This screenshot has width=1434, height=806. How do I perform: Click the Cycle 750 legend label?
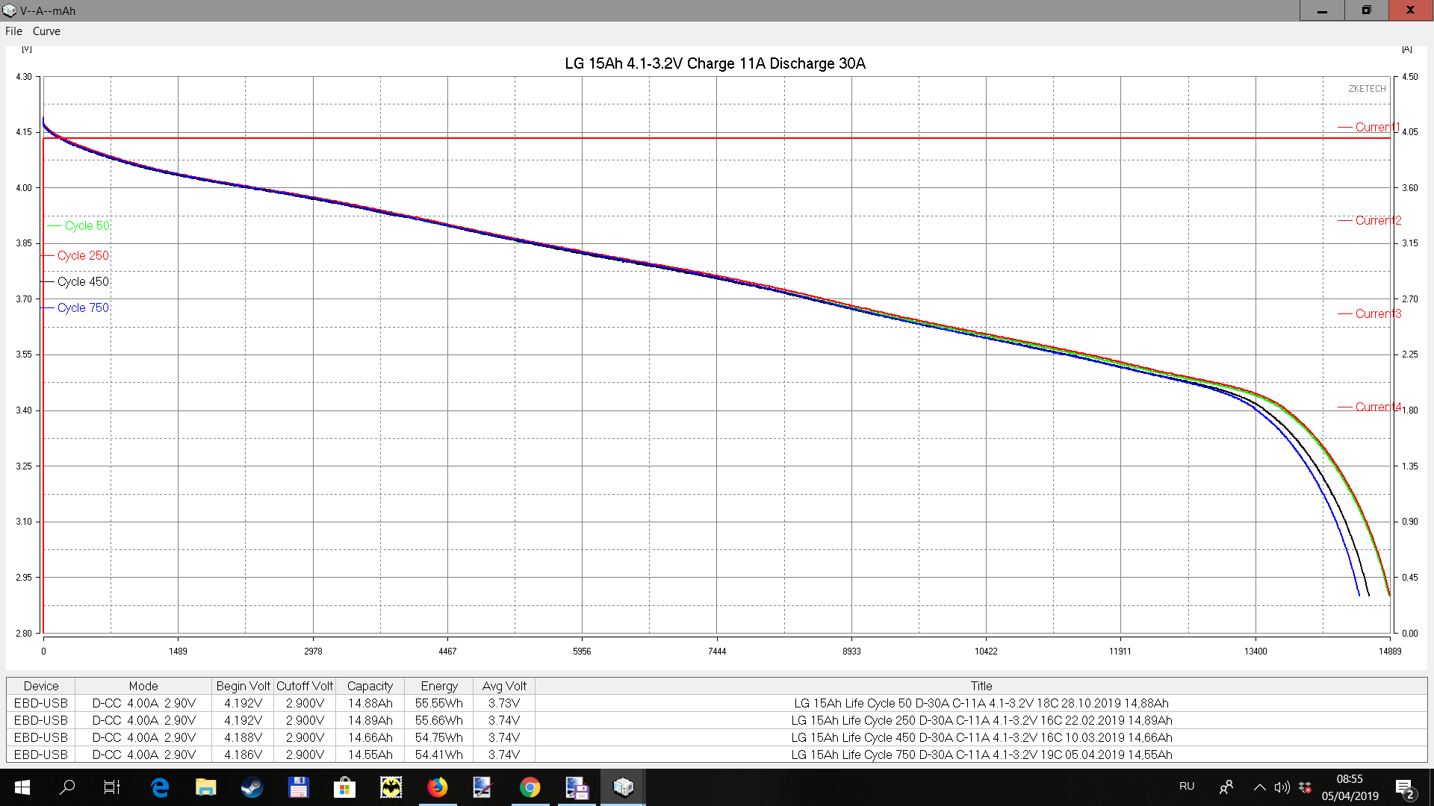pos(83,307)
